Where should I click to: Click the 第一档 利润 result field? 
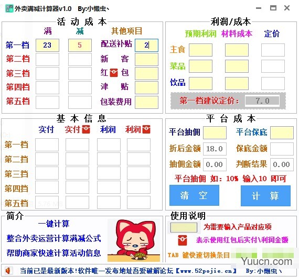click(x=109, y=145)
